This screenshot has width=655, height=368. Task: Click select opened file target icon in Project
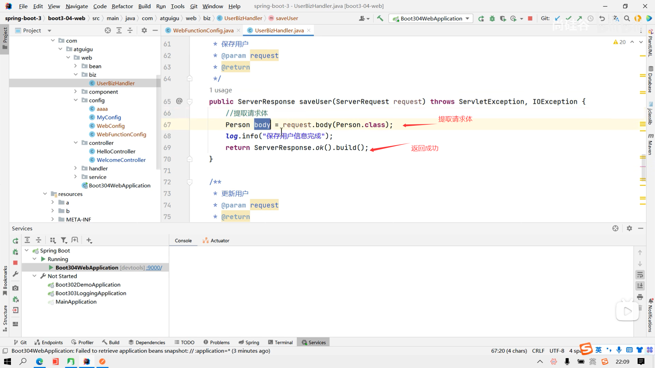click(x=108, y=30)
